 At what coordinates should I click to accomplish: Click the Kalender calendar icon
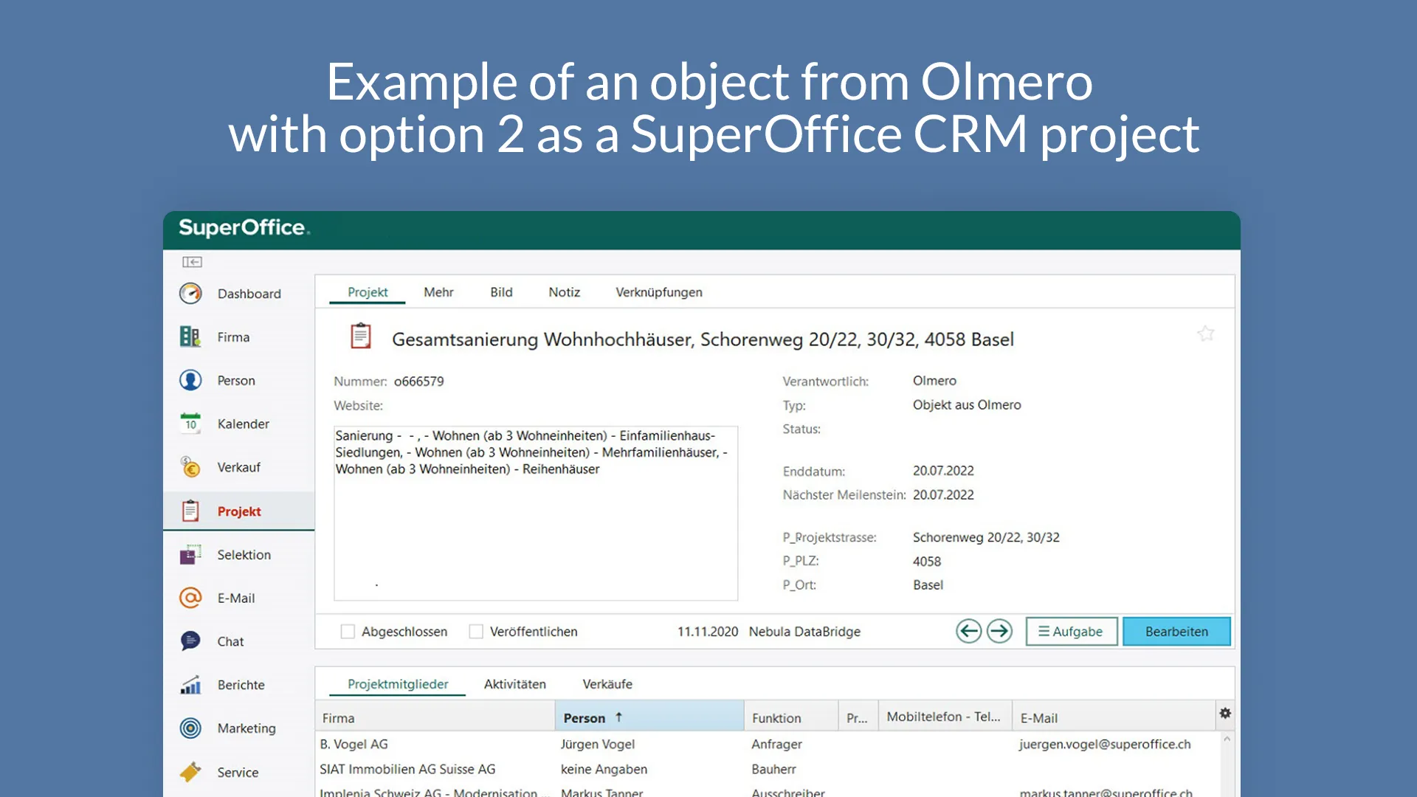point(190,424)
